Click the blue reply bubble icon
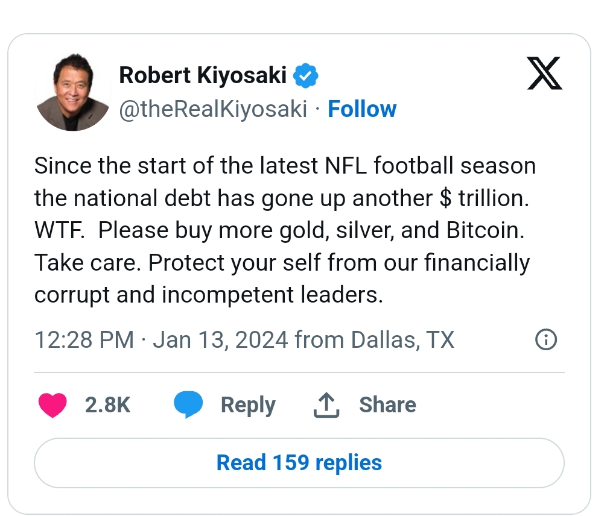Viewport: 610px width, 516px height. tap(188, 404)
